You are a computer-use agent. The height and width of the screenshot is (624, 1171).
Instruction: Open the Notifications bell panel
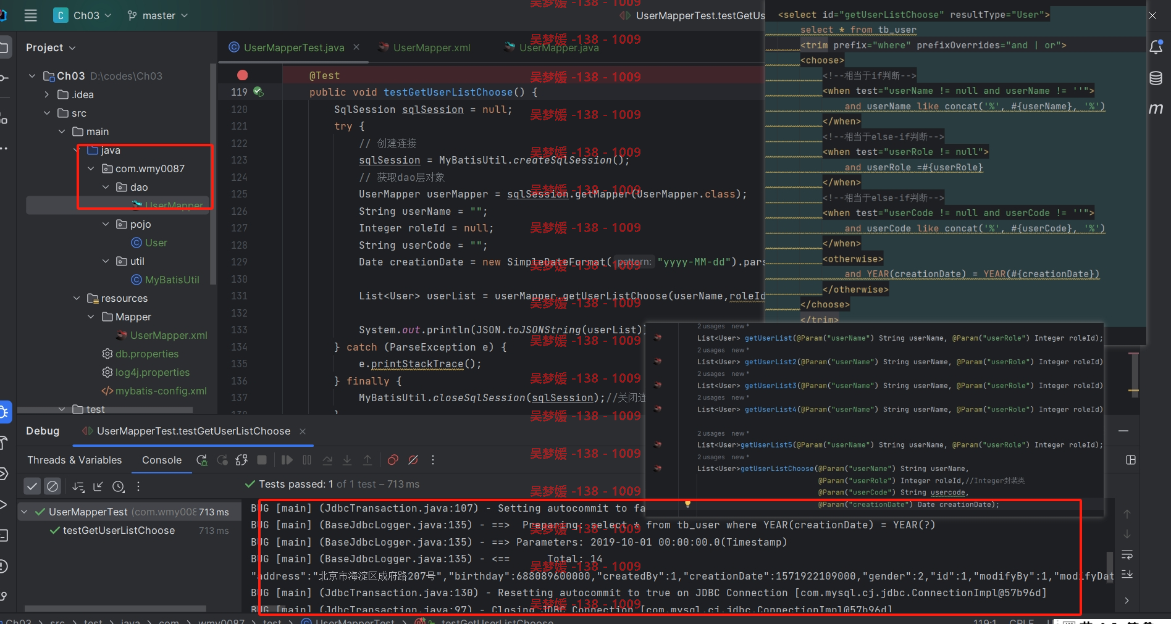tap(1156, 47)
